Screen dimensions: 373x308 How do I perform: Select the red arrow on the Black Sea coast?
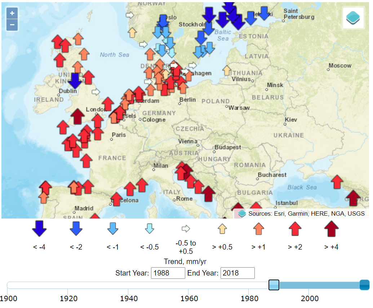tap(337, 182)
